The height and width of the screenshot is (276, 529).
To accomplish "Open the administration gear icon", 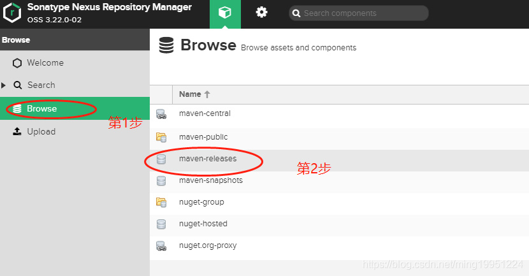I will 261,13.
